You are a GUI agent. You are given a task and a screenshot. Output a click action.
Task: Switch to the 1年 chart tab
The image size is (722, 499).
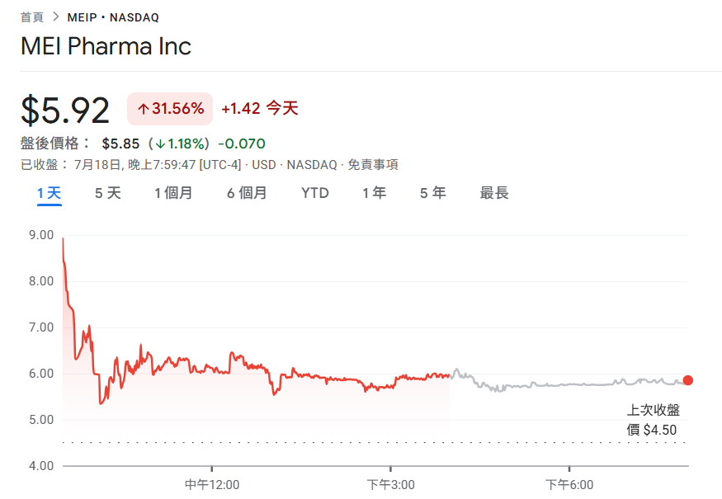pos(374,193)
